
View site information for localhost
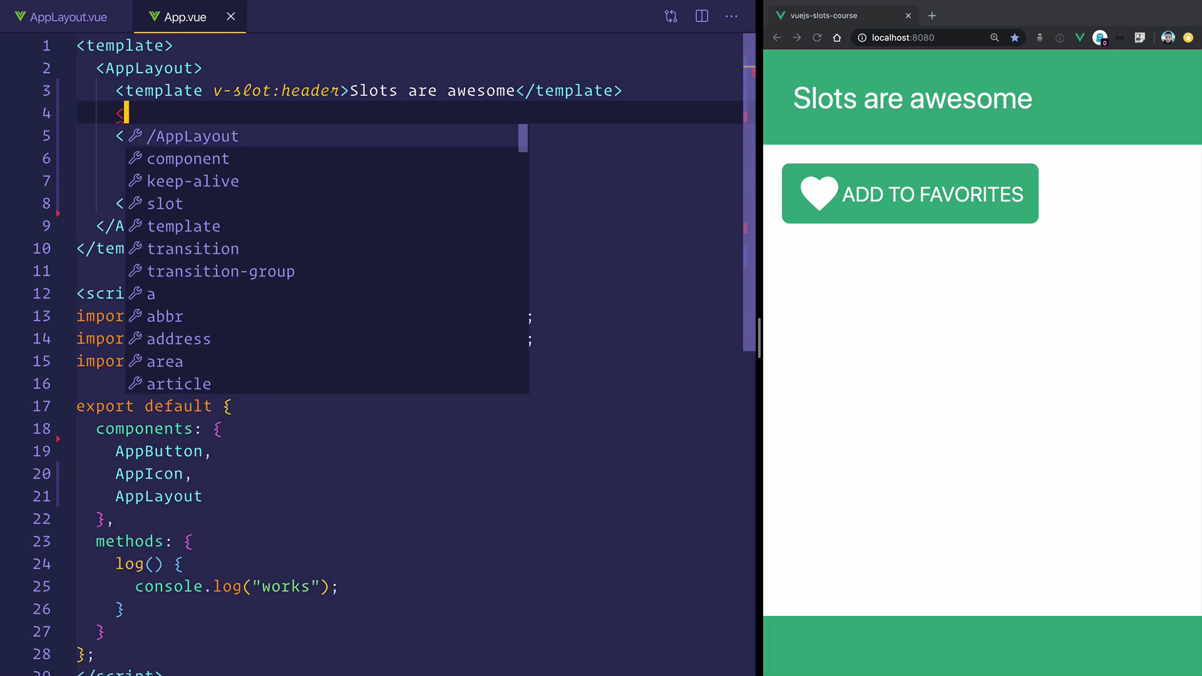click(862, 38)
